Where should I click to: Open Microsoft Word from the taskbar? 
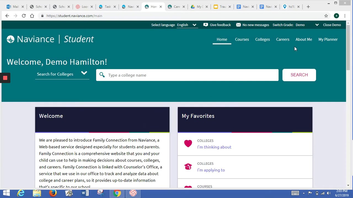tap(85, 193)
